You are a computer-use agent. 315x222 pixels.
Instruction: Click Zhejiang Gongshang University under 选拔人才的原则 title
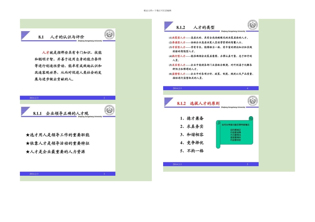233,107
